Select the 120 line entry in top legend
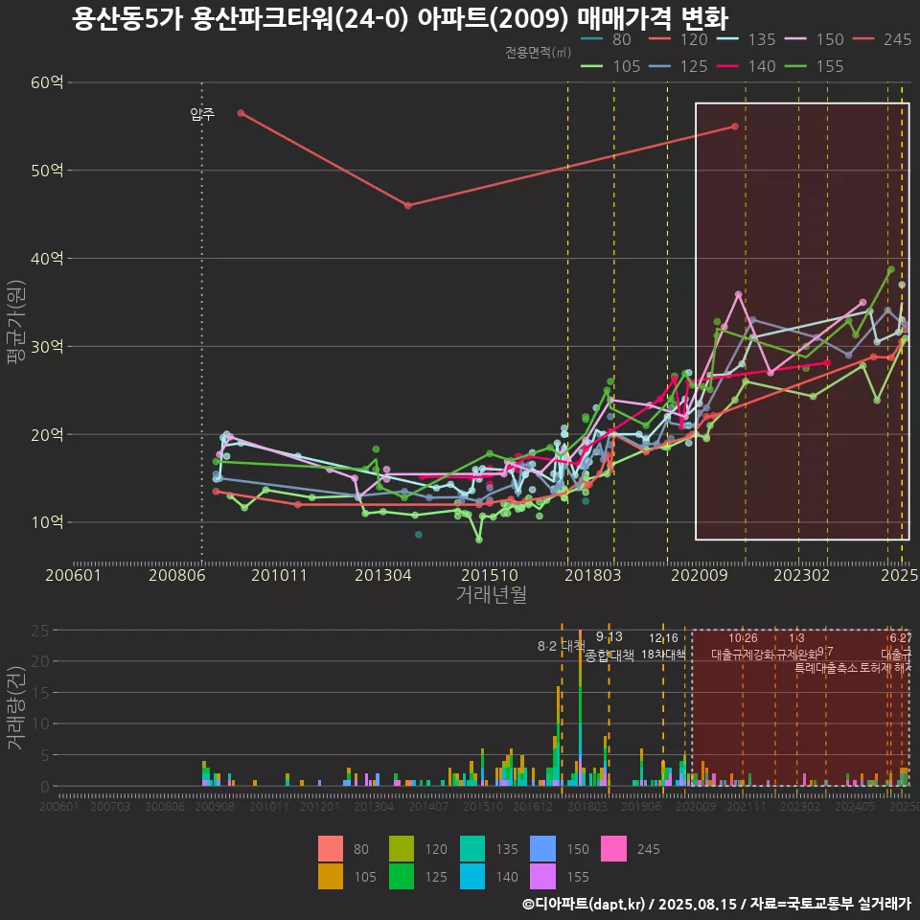Screen dimensions: 920x920 678,39
